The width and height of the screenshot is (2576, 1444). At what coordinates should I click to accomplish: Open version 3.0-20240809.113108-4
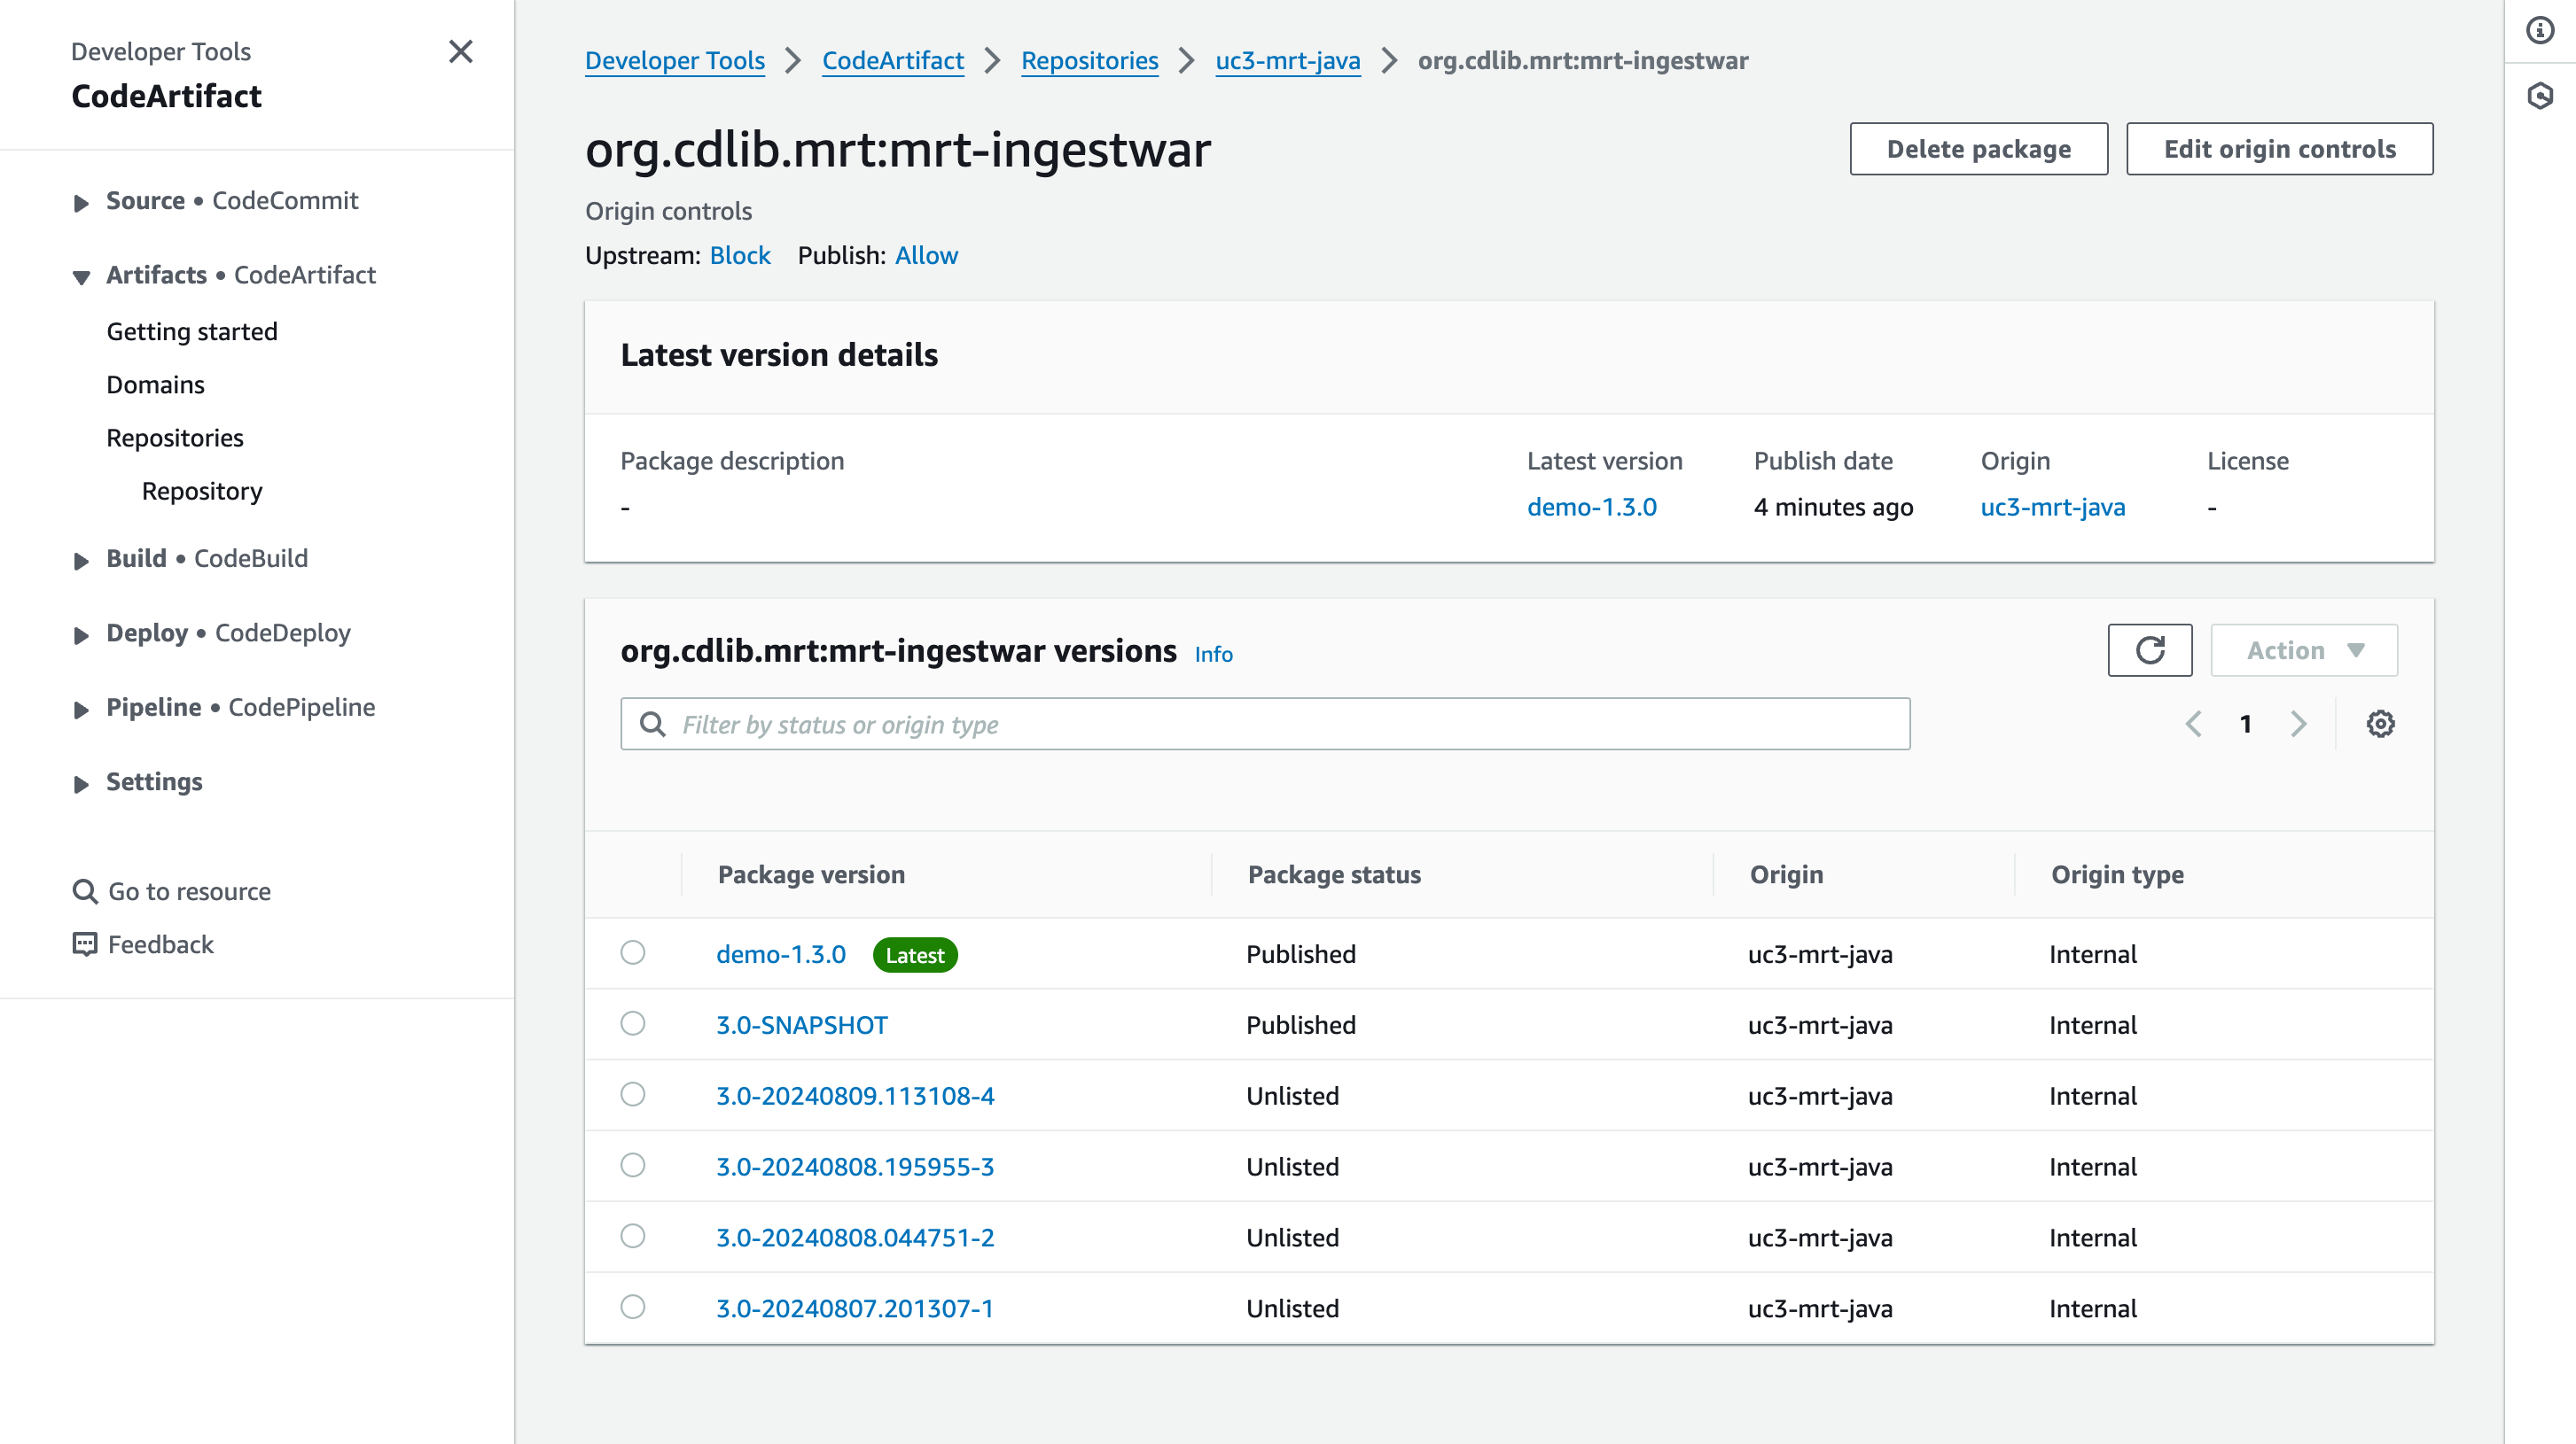tap(855, 1096)
